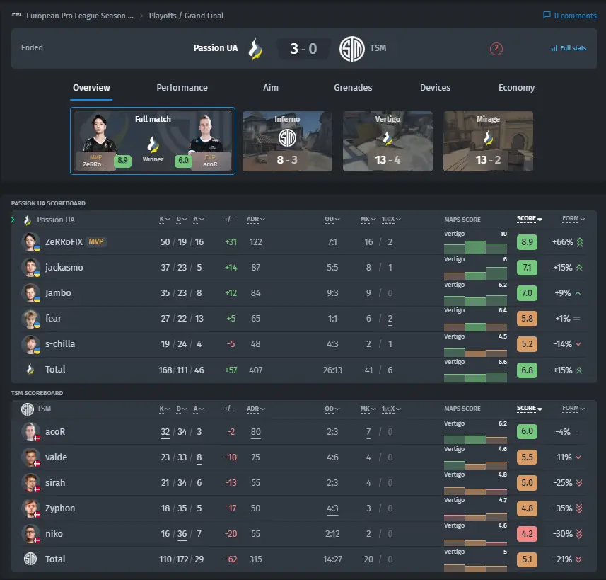
Task: Click jackasmo's player avatar
Action: click(30, 268)
